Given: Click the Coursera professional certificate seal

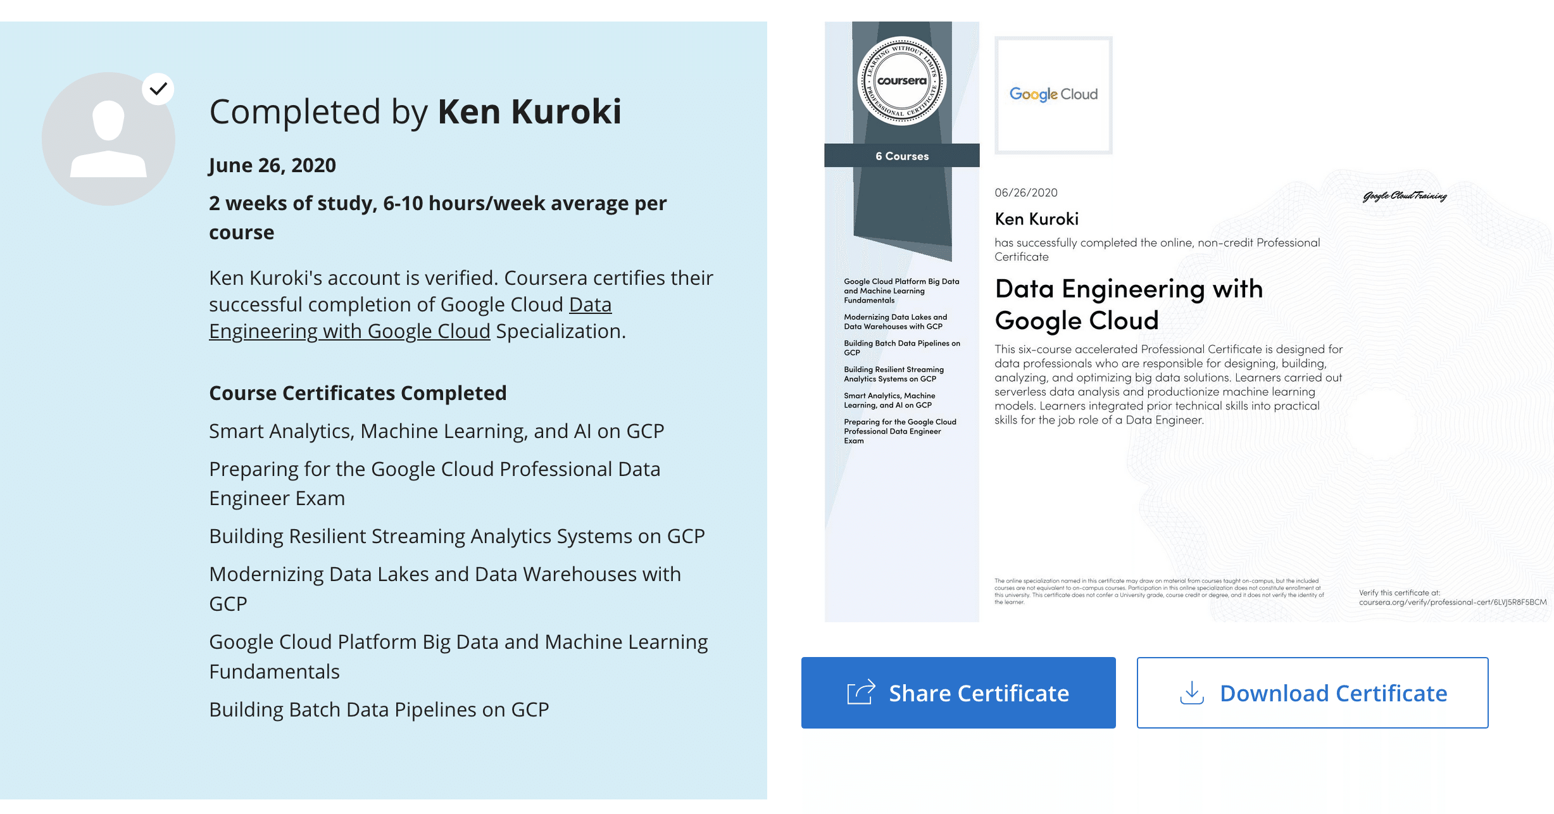Looking at the screenshot, I should tap(901, 81).
